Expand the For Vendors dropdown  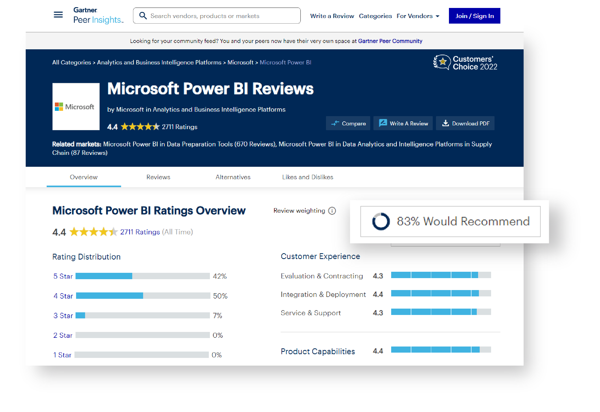(x=418, y=16)
